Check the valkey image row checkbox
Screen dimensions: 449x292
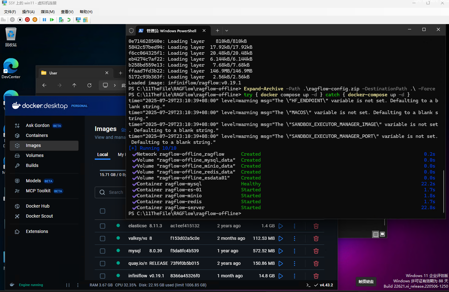(103, 239)
